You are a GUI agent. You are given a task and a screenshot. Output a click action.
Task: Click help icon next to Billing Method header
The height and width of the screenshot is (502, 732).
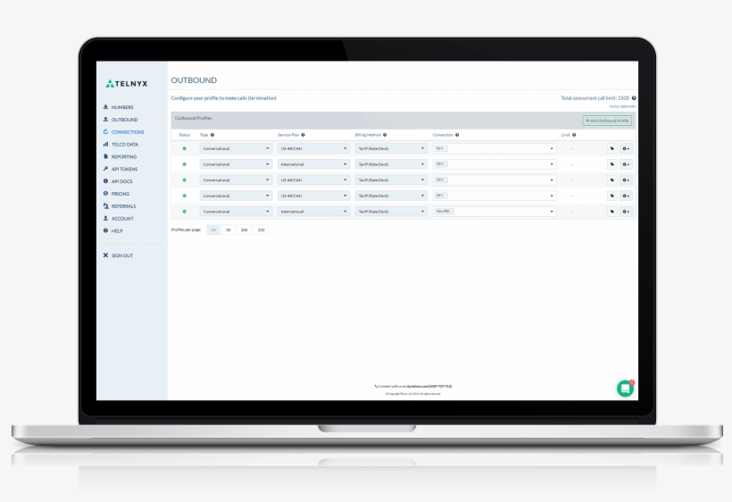coord(385,135)
